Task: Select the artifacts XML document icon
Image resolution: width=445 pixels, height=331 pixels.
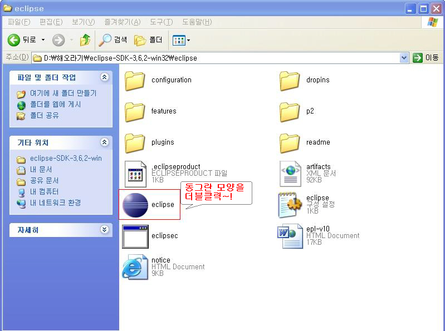Action: (290, 174)
